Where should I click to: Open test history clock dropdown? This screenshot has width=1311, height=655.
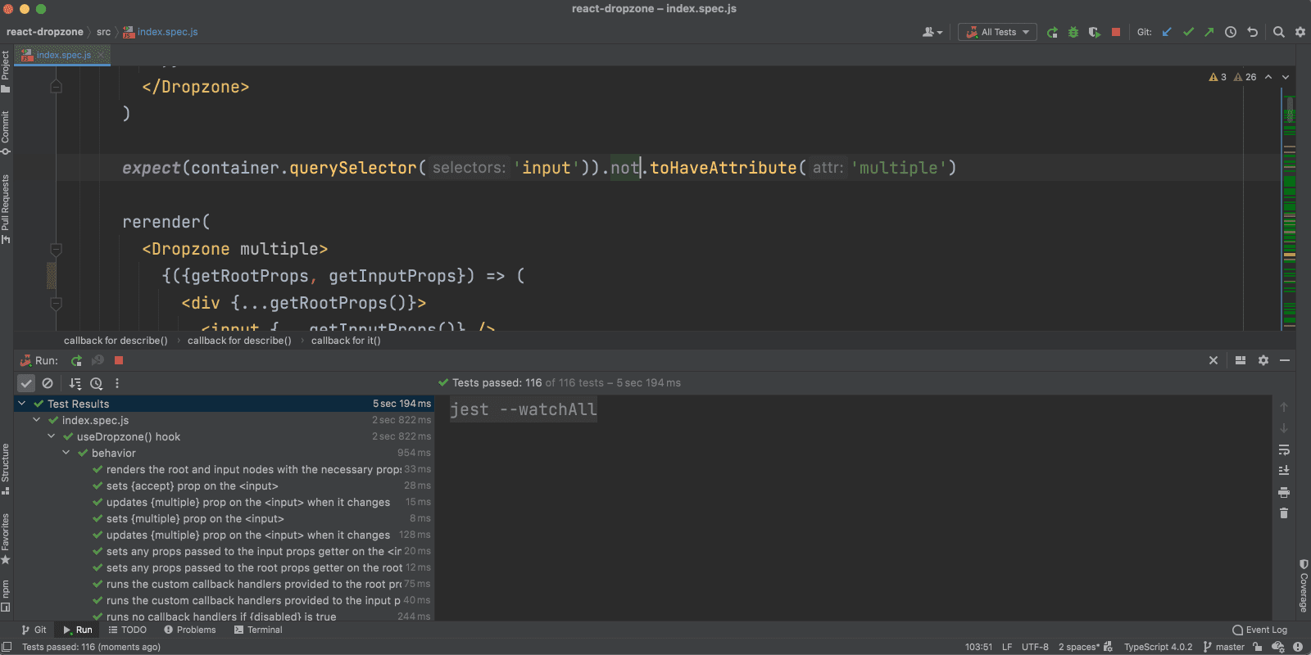click(97, 383)
